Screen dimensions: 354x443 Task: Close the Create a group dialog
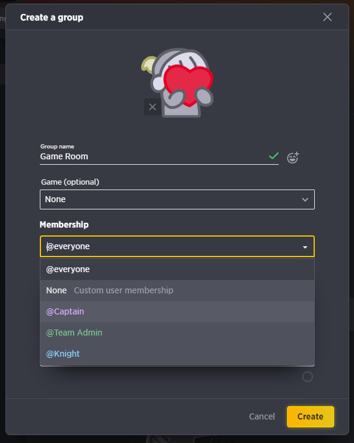click(327, 17)
